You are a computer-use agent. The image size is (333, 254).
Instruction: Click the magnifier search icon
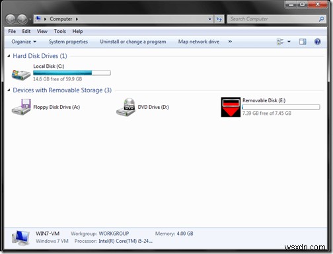click(x=321, y=19)
